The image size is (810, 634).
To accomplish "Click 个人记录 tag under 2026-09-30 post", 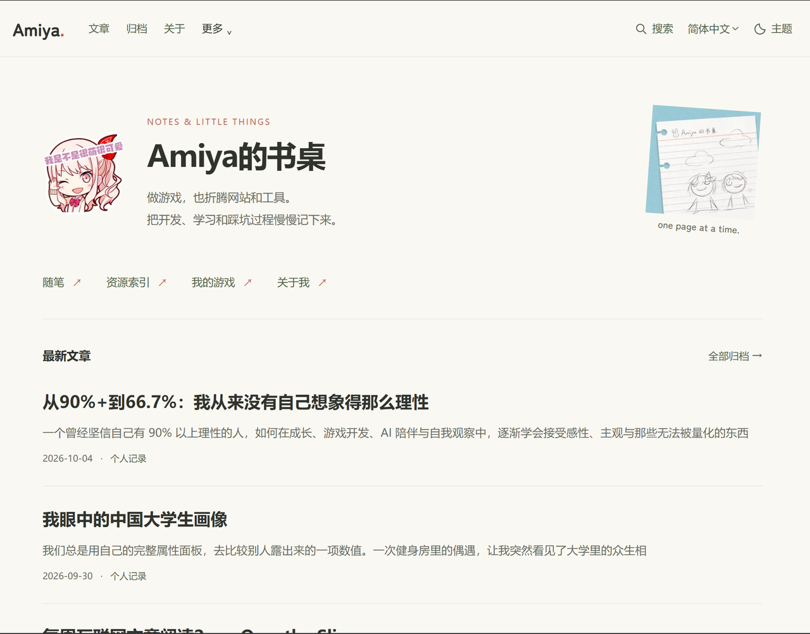I will [128, 576].
